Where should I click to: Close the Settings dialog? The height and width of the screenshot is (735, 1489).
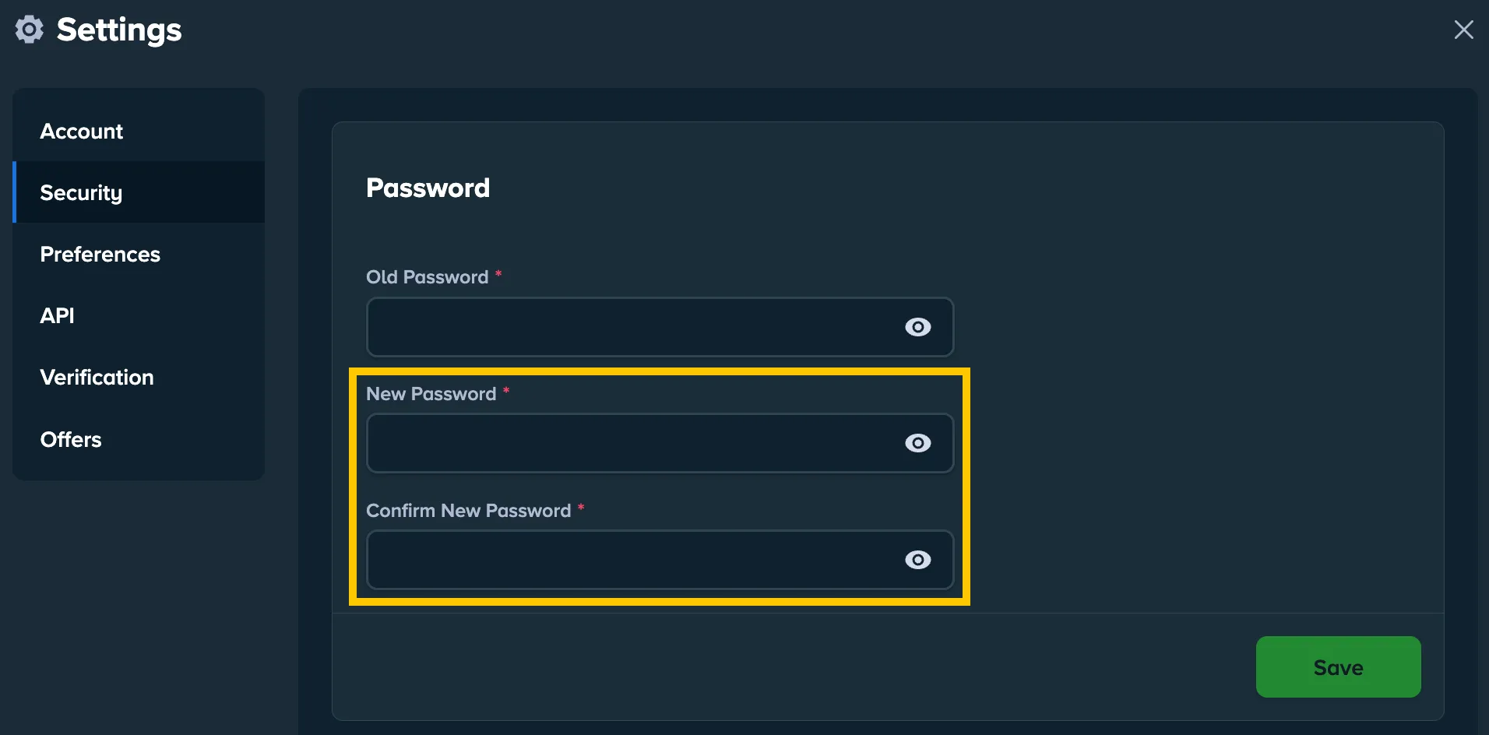tap(1464, 29)
